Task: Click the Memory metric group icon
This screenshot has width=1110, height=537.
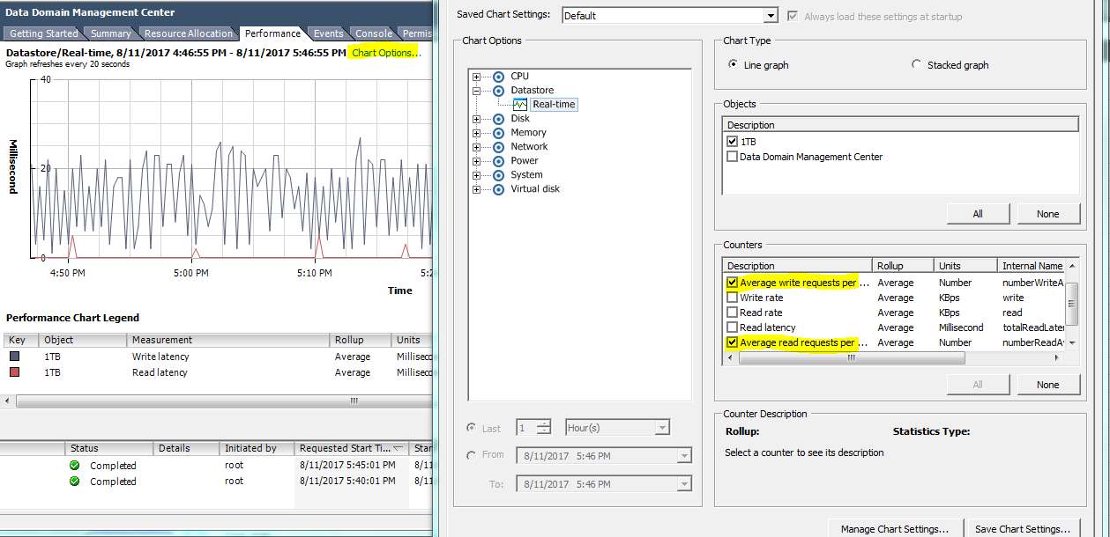Action: coord(499,132)
